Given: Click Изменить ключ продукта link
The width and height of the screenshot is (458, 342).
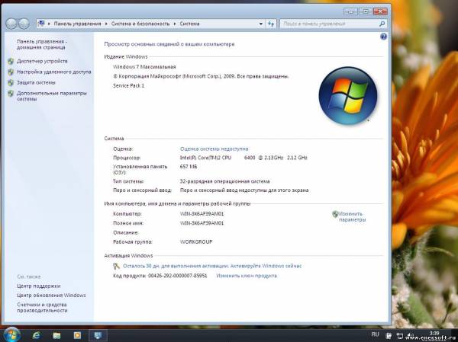Looking at the screenshot, I should click(247, 276).
